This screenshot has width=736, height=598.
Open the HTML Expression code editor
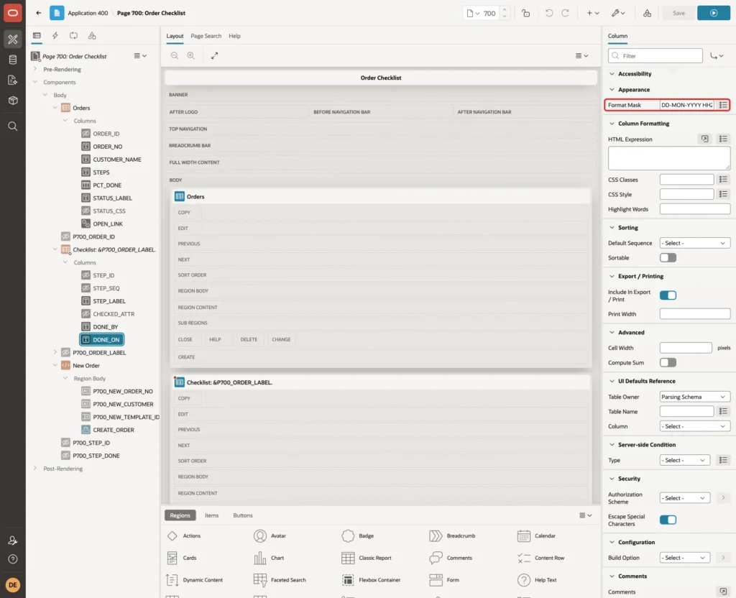coord(704,139)
